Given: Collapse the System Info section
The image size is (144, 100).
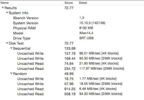Looking at the screenshot, I should 7,13.
